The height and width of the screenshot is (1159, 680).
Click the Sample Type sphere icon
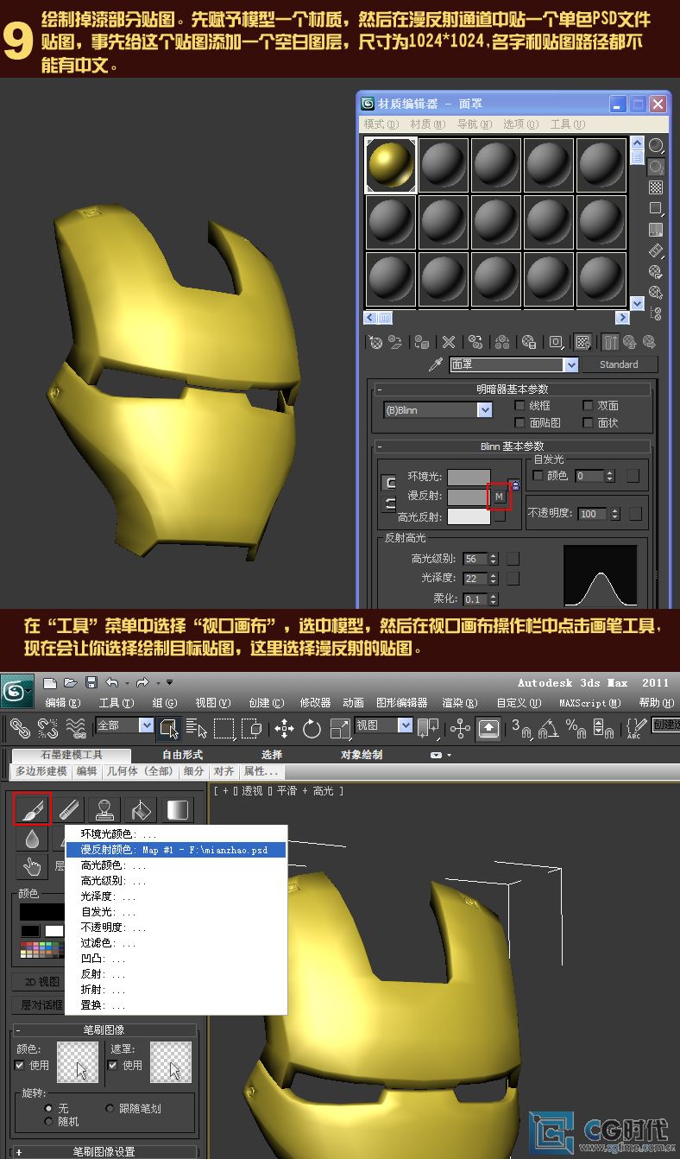tap(656, 145)
